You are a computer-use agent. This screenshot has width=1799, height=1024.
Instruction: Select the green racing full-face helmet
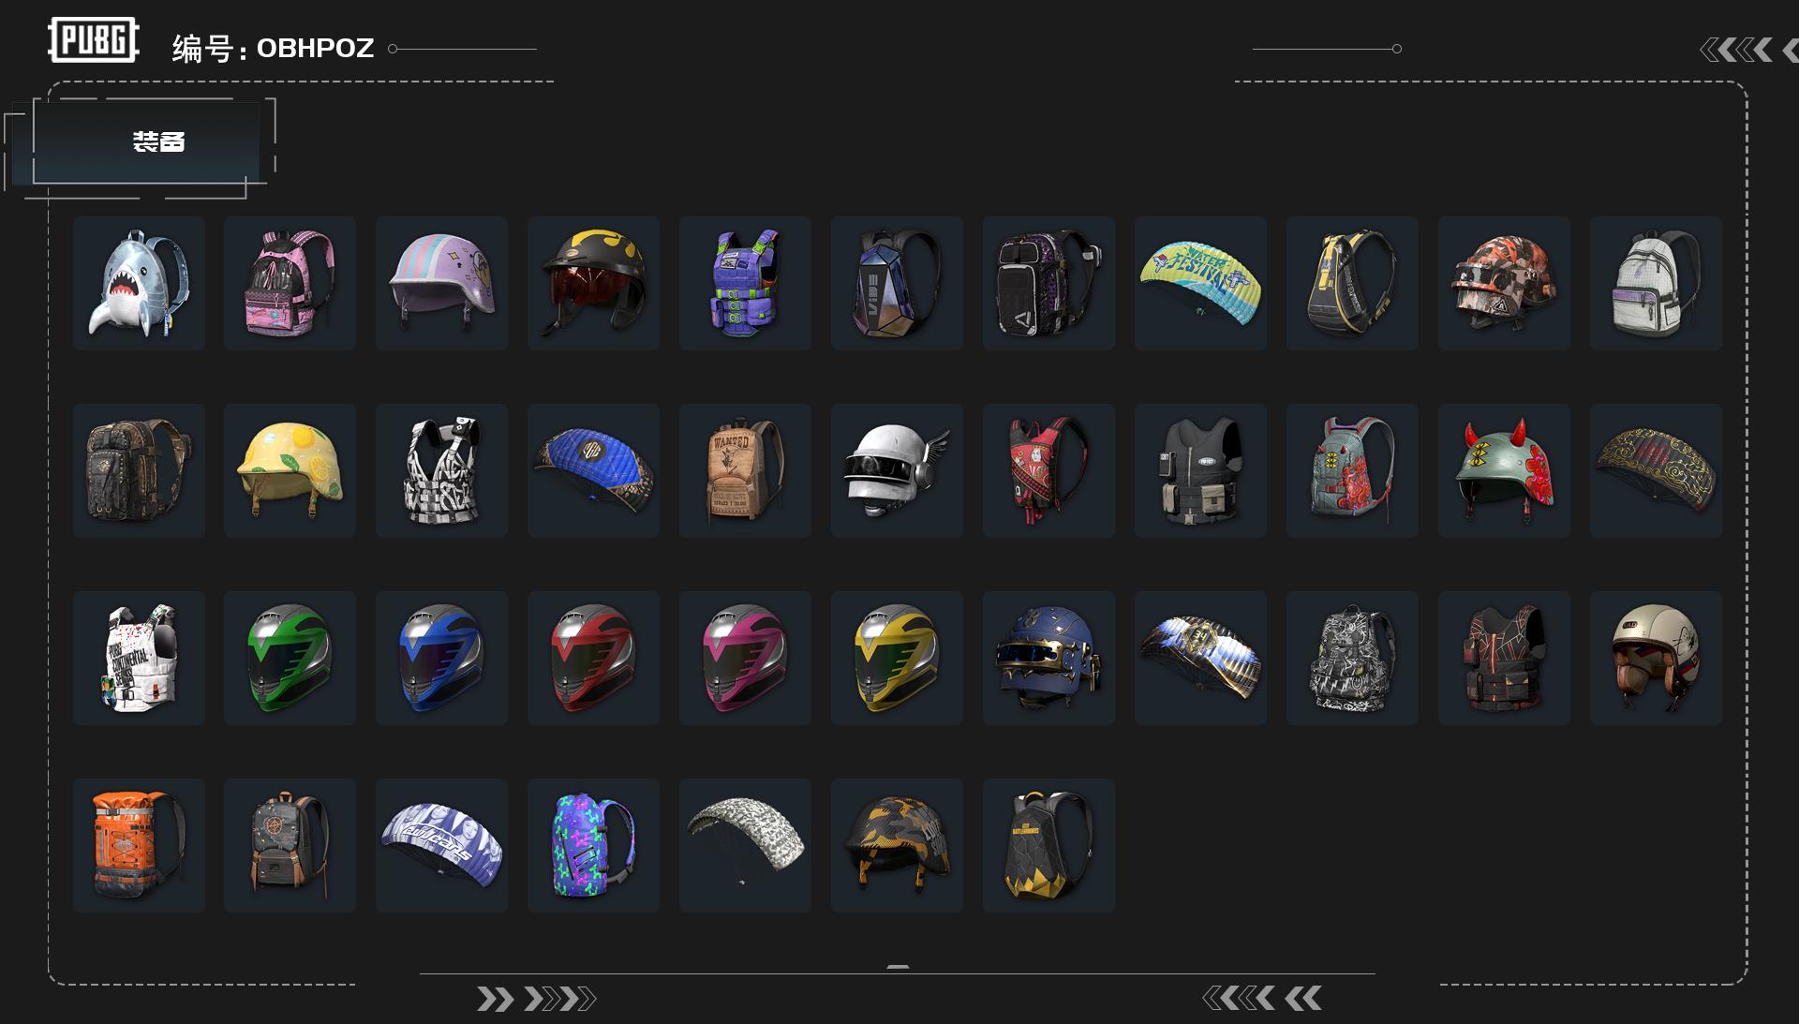(290, 658)
